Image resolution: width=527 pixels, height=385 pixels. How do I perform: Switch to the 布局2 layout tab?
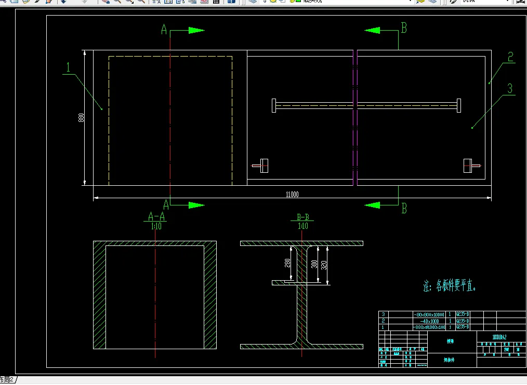click(7, 380)
